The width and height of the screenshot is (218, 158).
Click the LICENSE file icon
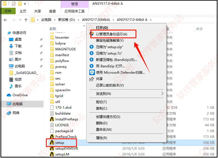click(x=52, y=125)
